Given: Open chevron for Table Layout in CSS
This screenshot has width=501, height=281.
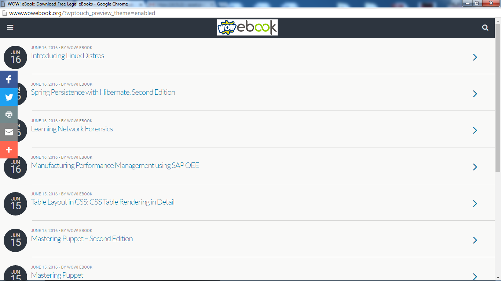Looking at the screenshot, I should (475, 203).
